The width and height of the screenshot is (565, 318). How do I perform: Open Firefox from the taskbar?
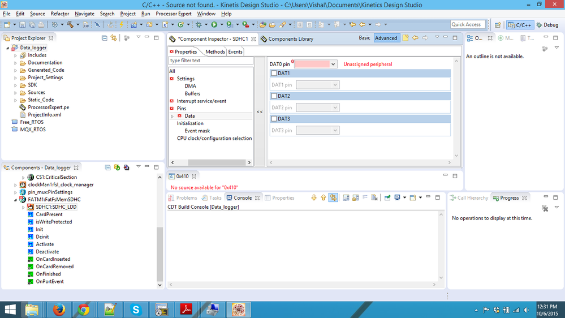(x=59, y=310)
